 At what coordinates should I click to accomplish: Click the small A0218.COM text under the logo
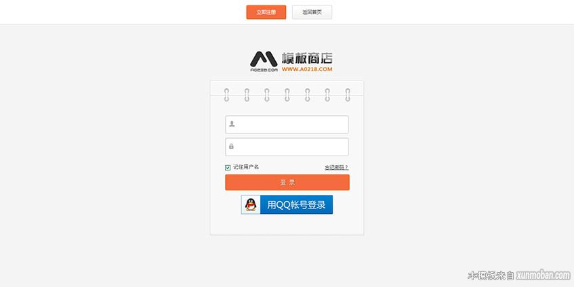tap(264, 70)
